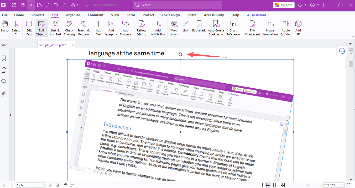
Task: Click Image Annotation
Action: click(270, 28)
